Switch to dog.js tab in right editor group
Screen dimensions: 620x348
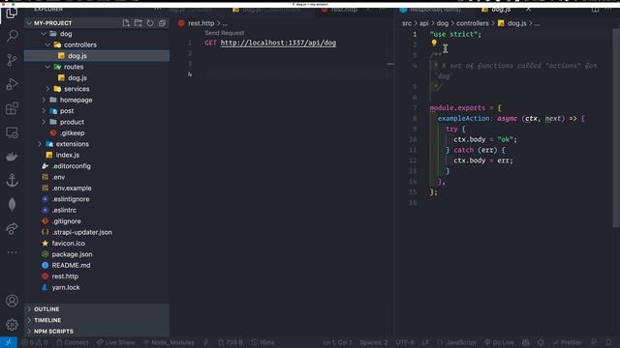point(501,9)
